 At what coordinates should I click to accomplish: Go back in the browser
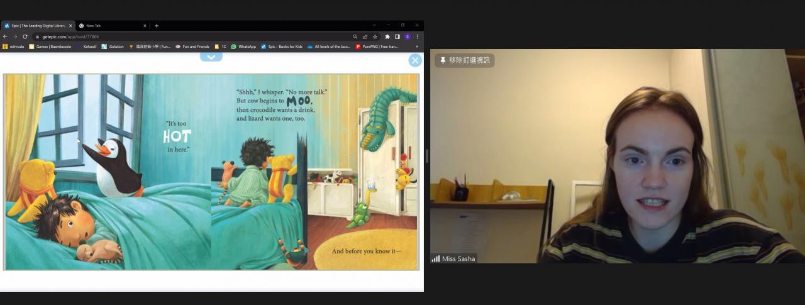pyautogui.click(x=6, y=36)
